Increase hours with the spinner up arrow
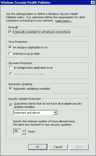 tap(23, 130)
